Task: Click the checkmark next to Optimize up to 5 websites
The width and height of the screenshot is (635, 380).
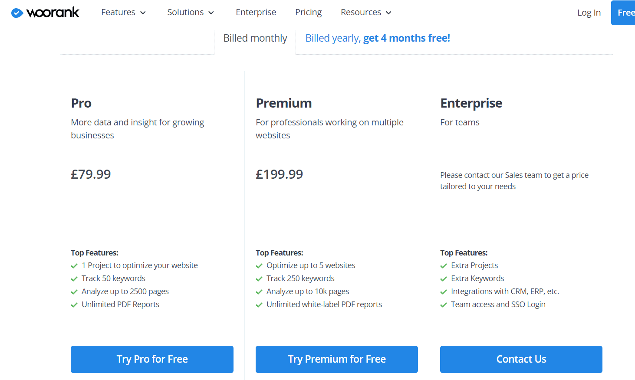Action: (x=259, y=266)
